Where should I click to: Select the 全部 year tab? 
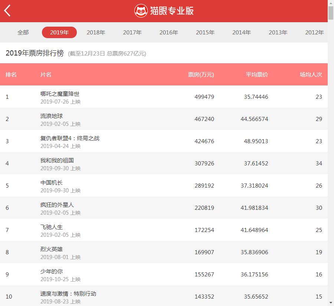[x=23, y=33]
